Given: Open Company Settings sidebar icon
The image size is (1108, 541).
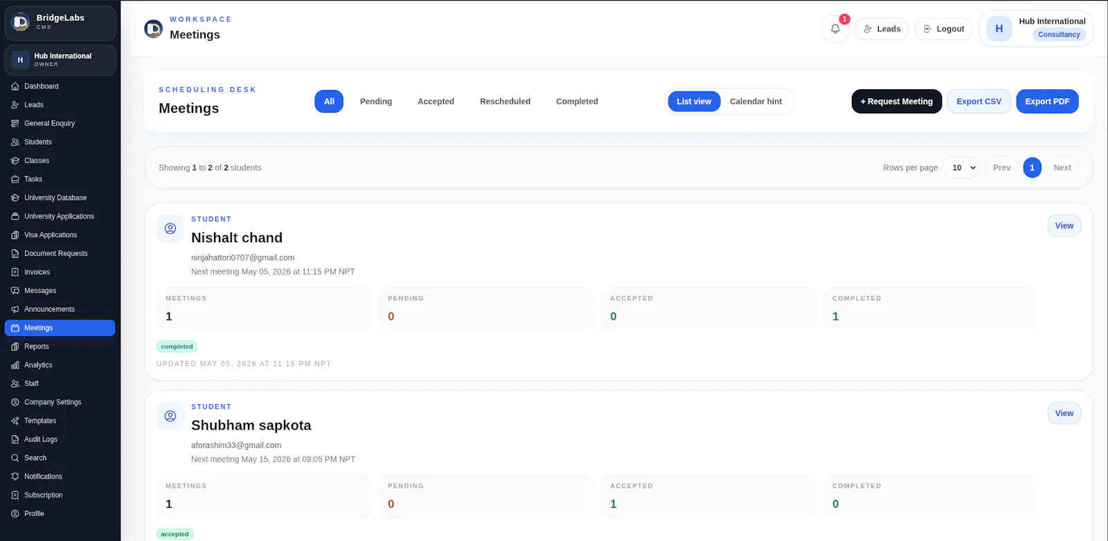Looking at the screenshot, I should pyautogui.click(x=15, y=403).
